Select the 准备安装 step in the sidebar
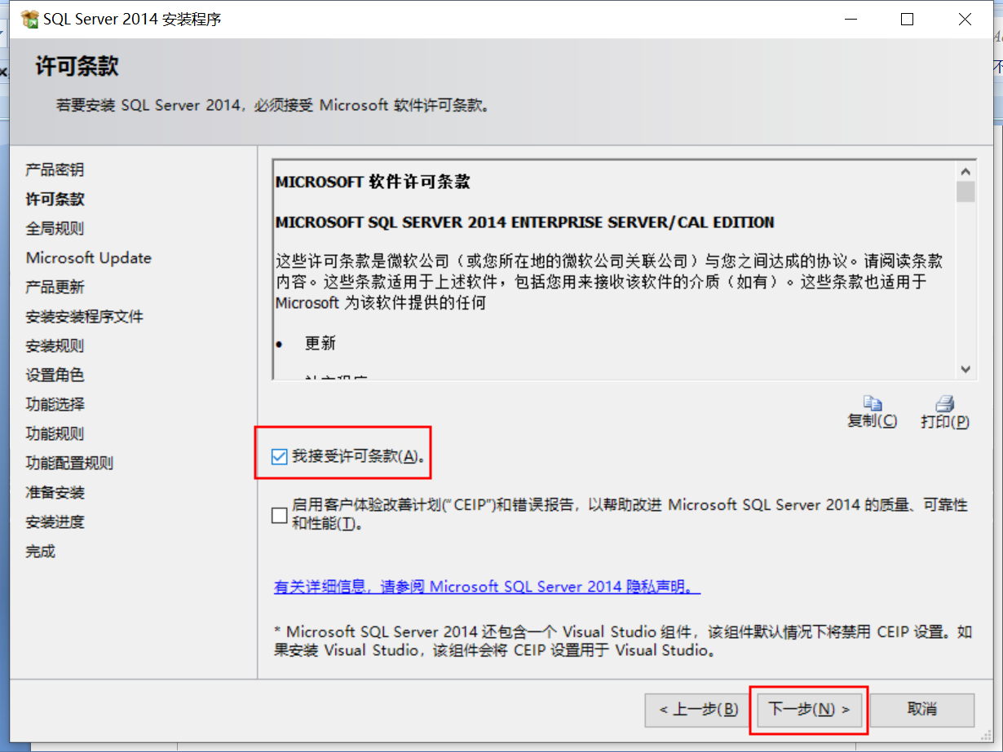 (55, 492)
